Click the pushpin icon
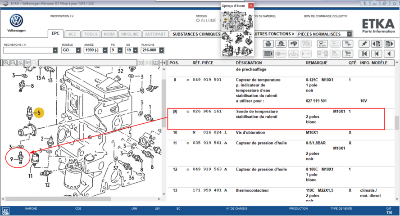The height and width of the screenshot is (216, 400). [x=364, y=44]
